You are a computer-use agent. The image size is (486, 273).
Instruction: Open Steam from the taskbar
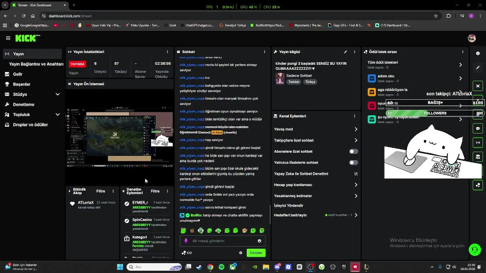[199, 267]
